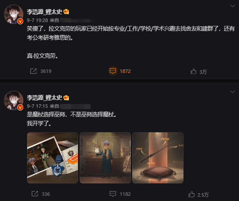View the character with owl thumbnail

point(105,158)
